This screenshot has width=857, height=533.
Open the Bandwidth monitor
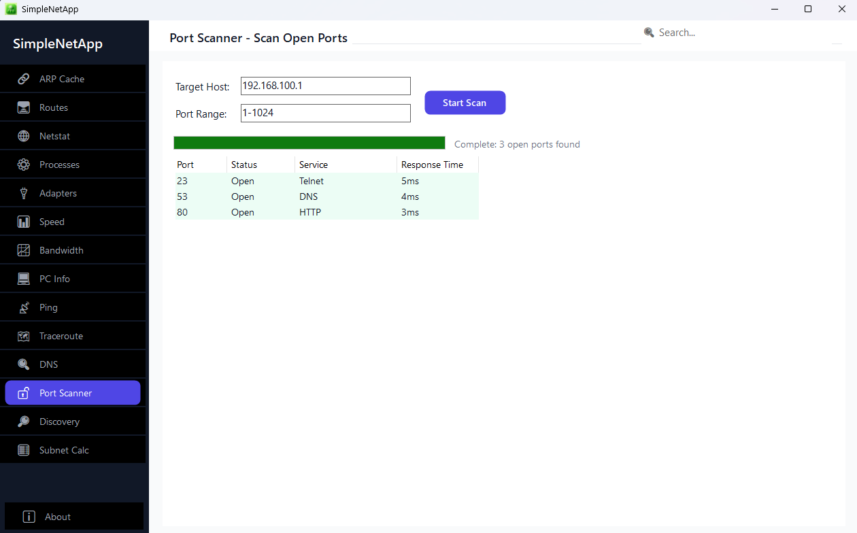pos(73,250)
